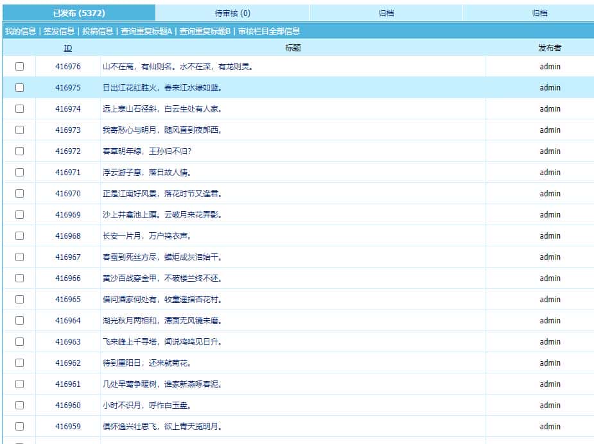Viewport: 594px width, 444px height.
Task: Select 审核栏目全部信息 link
Action: [x=269, y=31]
